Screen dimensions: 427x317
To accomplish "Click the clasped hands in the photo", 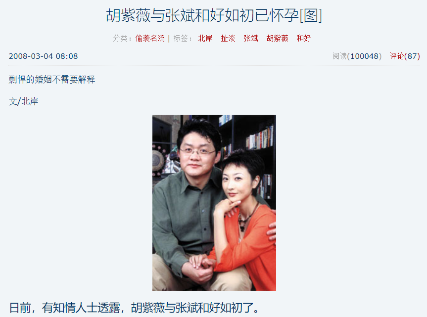I will point(201,268).
